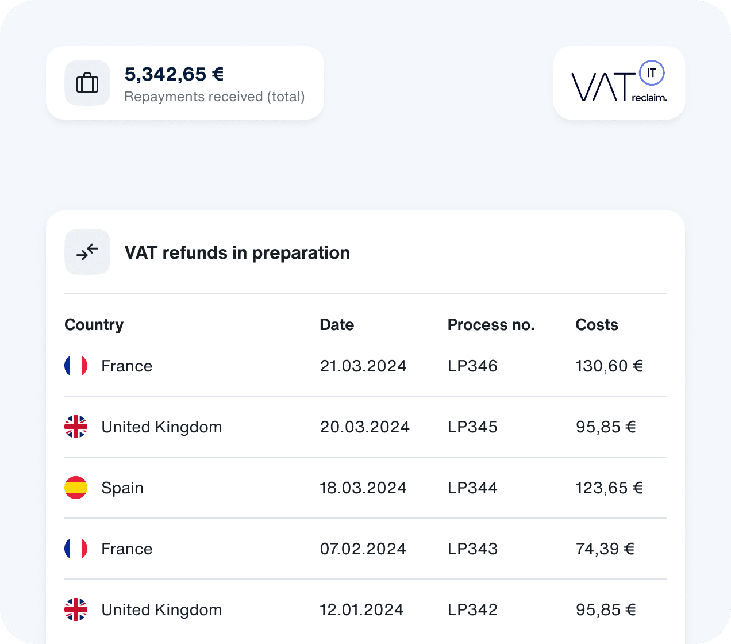The width and height of the screenshot is (731, 644).
Task: Click the VAT IT reclaim logo
Action: pos(619,82)
